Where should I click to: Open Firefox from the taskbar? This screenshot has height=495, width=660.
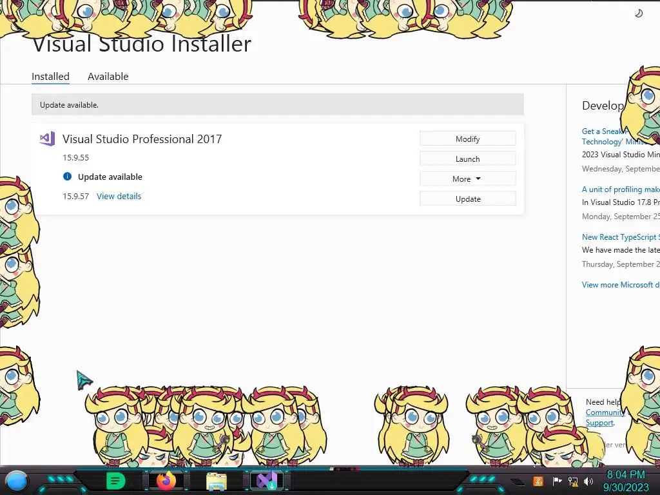(x=166, y=481)
